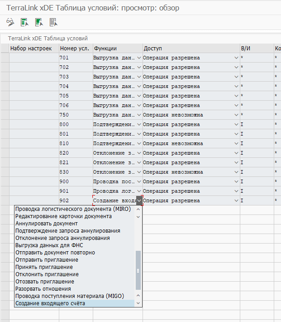This screenshot has height=322, width=281.
Task: Click the Select All toolbar icon
Action: [x=24, y=22]
